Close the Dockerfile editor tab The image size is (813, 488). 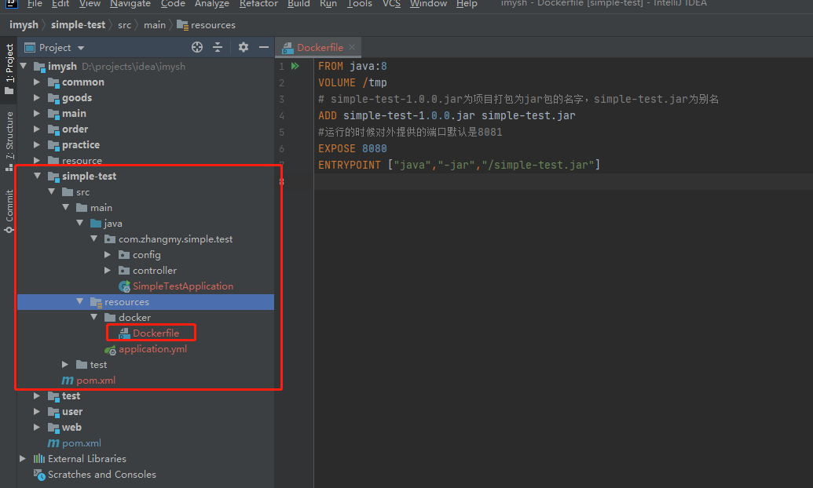(x=352, y=47)
